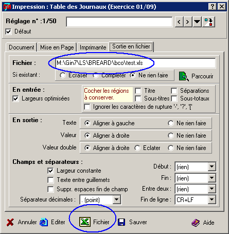Screen dimensions: 229x234
Task: Click the next setting arrow button
Action: pos(188,22)
